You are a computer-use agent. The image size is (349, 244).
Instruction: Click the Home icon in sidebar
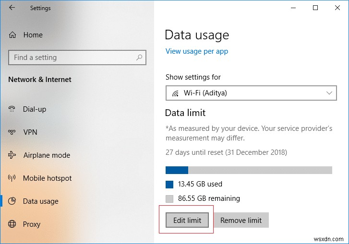point(12,35)
